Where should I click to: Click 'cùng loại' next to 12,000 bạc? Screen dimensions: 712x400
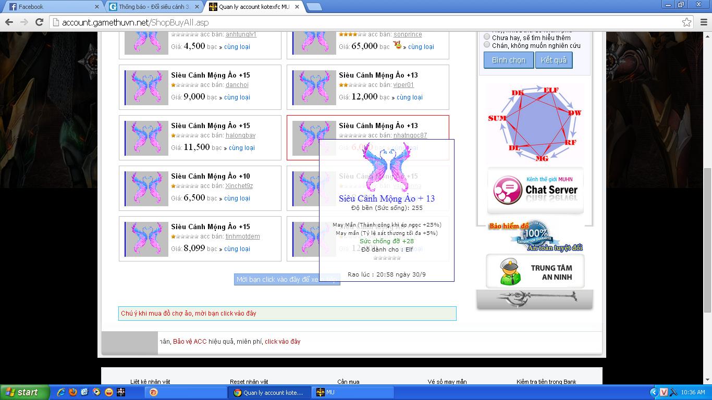410,97
